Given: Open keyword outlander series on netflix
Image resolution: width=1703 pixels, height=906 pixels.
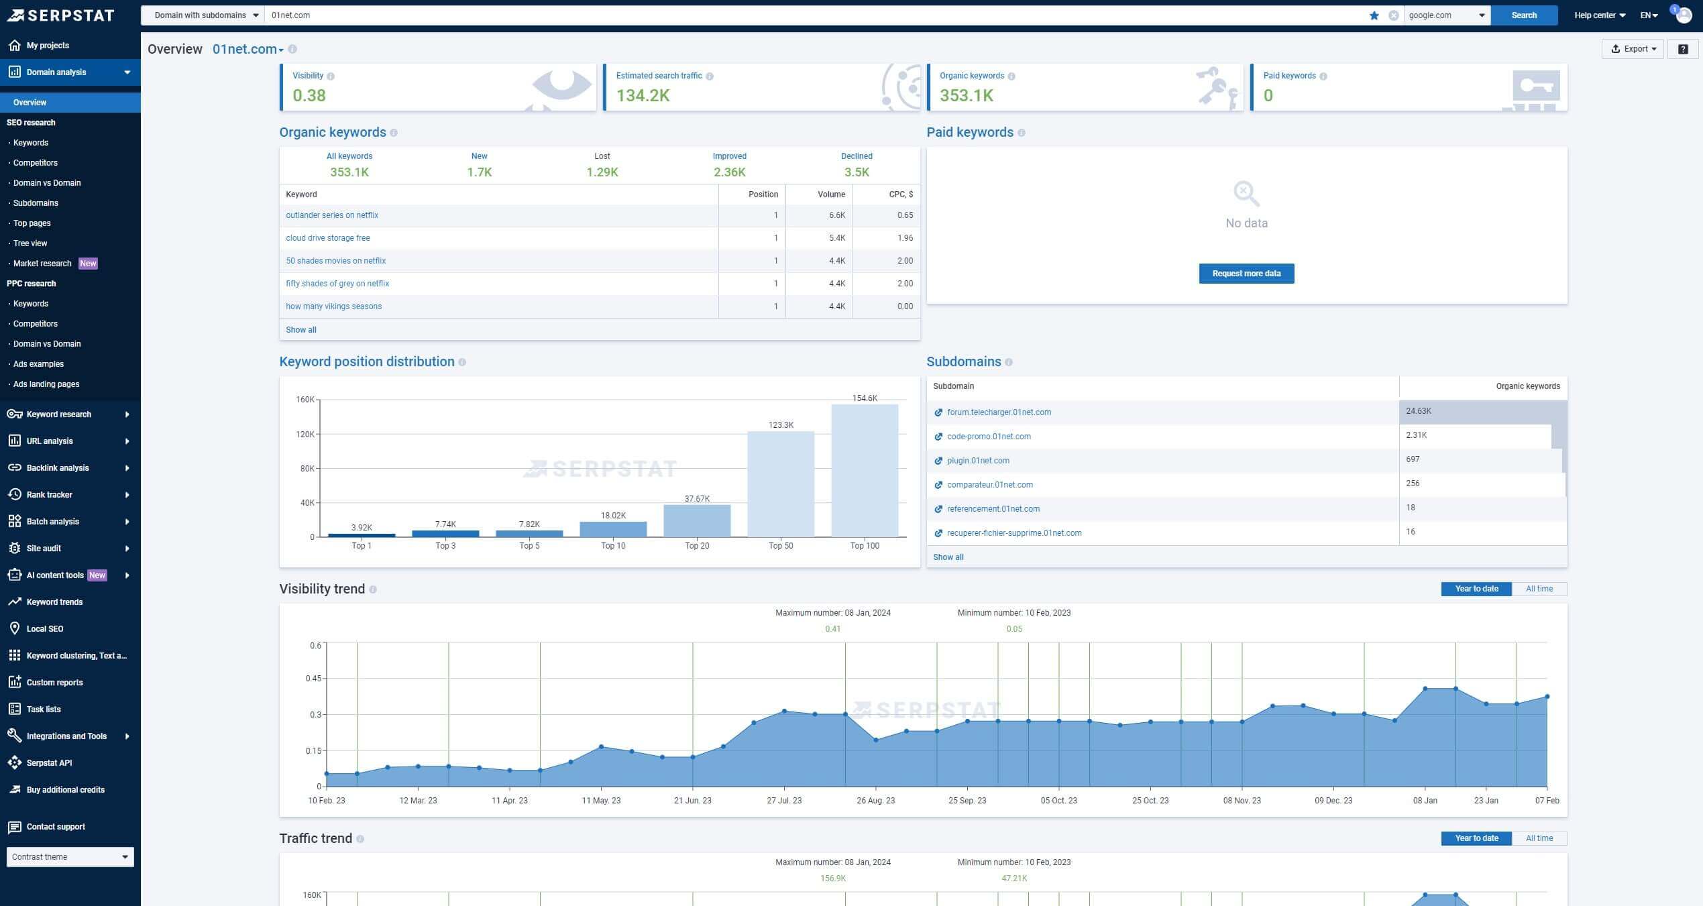Looking at the screenshot, I should pyautogui.click(x=332, y=215).
